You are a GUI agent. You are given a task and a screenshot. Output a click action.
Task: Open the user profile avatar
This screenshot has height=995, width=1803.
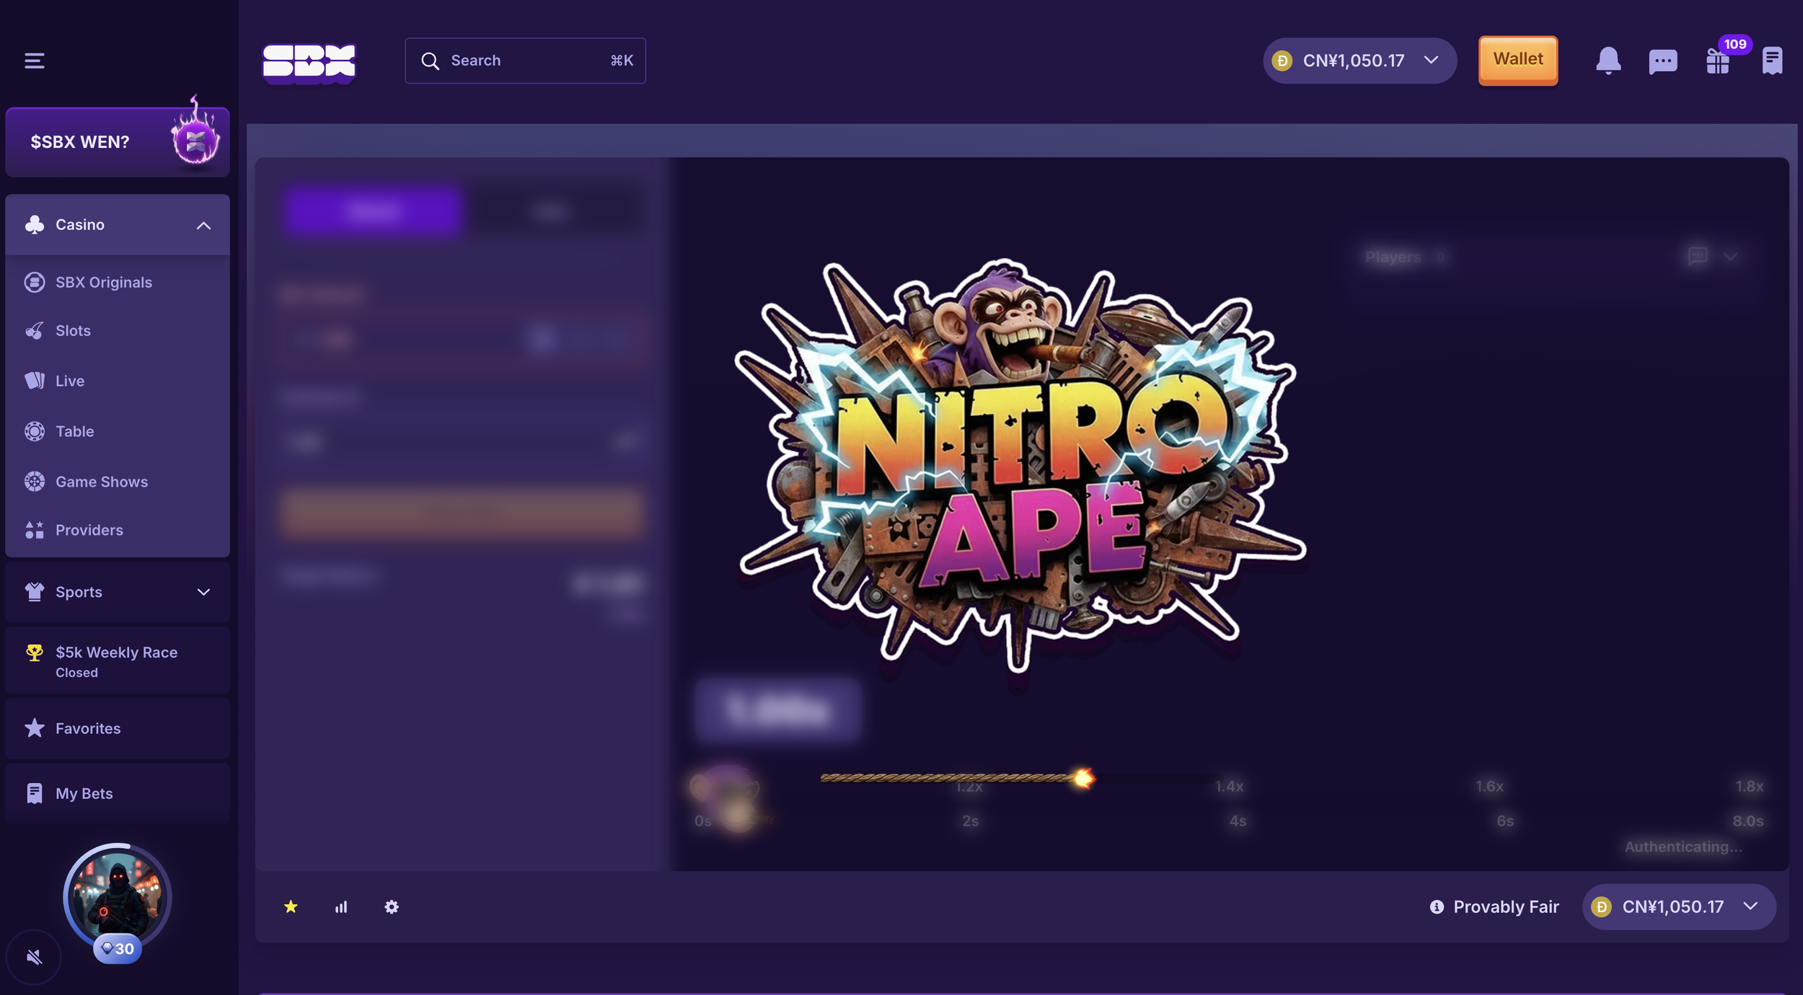point(117,898)
